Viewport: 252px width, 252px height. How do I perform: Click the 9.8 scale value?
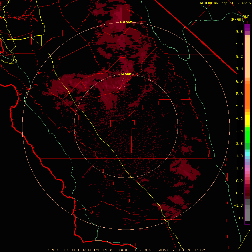pyautogui.click(x=239, y=31)
